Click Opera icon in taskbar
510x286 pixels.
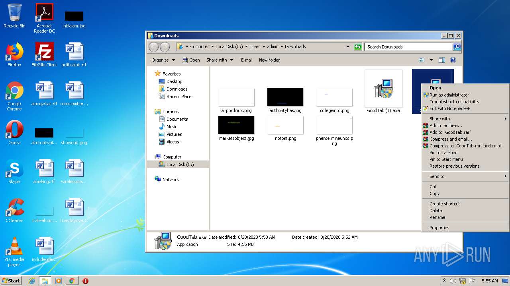click(85, 281)
